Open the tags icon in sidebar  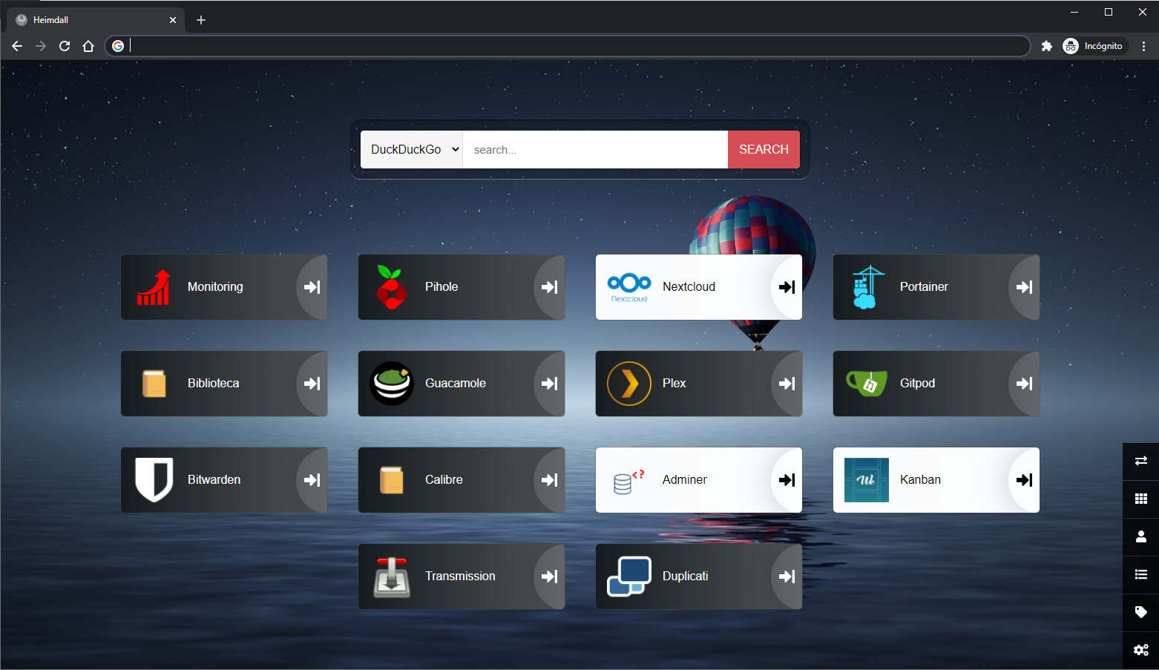[x=1141, y=612]
